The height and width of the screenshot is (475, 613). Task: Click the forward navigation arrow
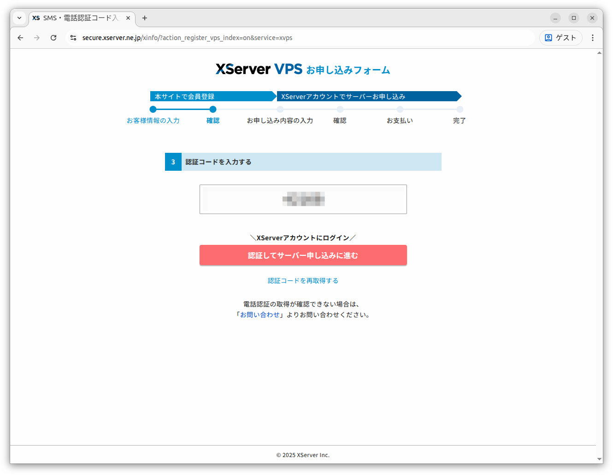pyautogui.click(x=36, y=38)
